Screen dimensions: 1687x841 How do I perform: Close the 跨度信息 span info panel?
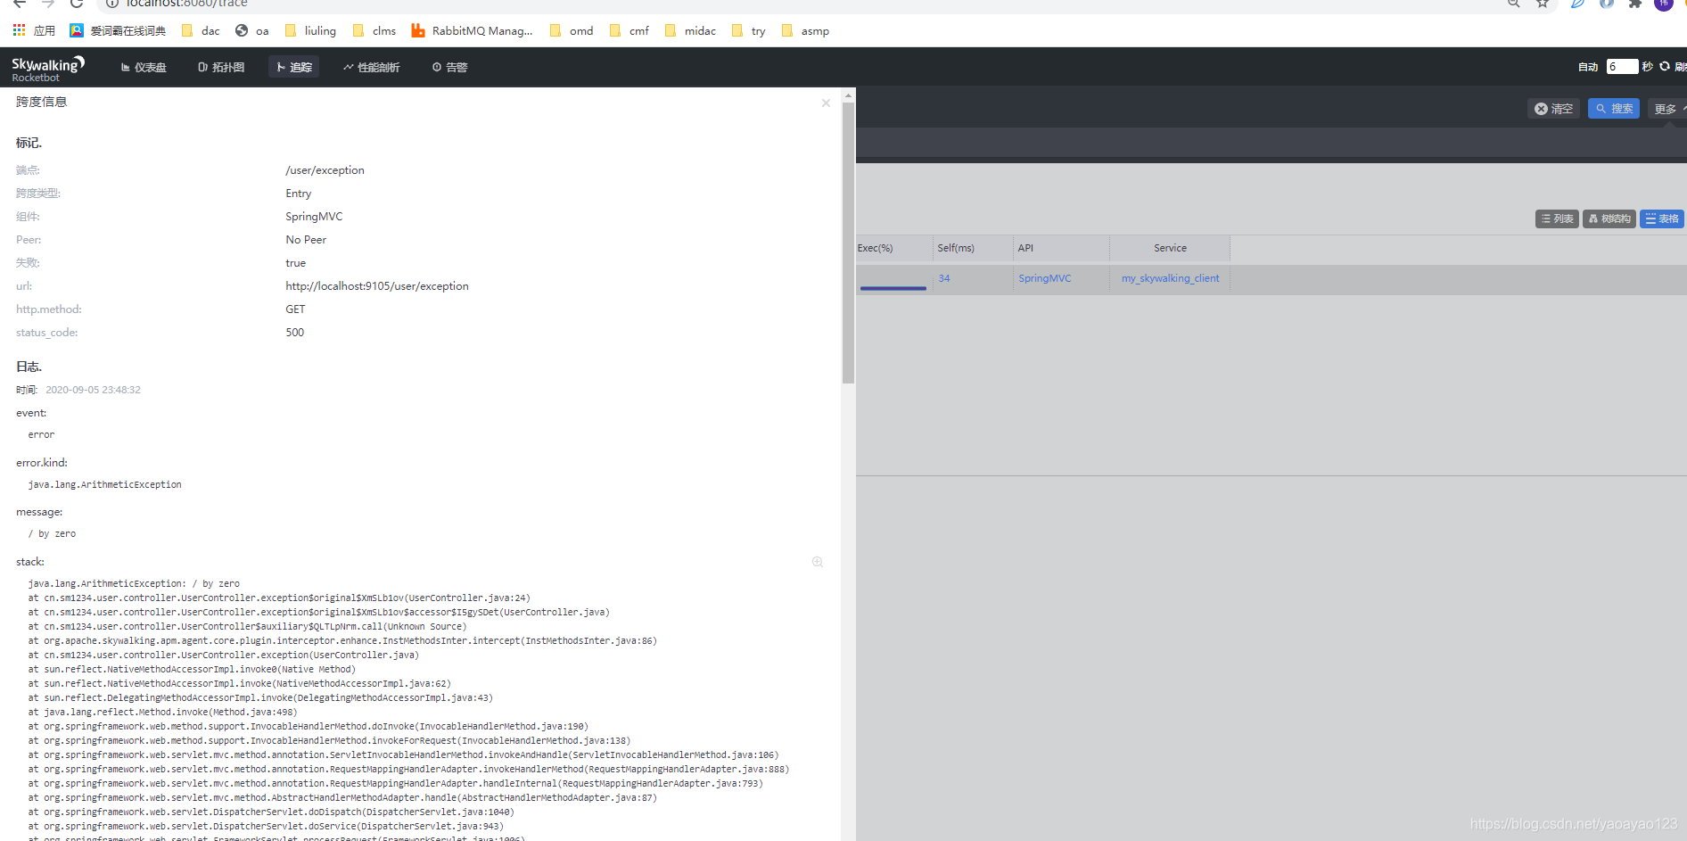point(826,103)
